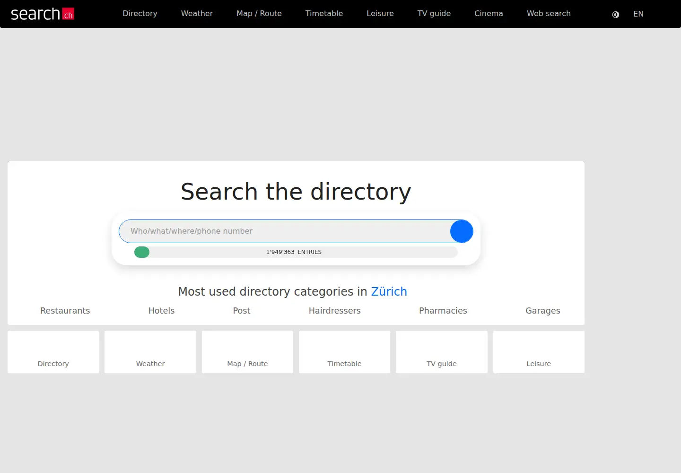Change location via the Zürich link

389,291
